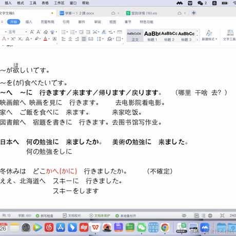This screenshot has width=236, height=236.
Task: Open the 页面布局 ribbon tab
Action: click(47, 22)
